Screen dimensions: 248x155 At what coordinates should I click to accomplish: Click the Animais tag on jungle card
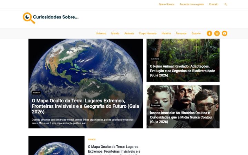pos(155,59)
